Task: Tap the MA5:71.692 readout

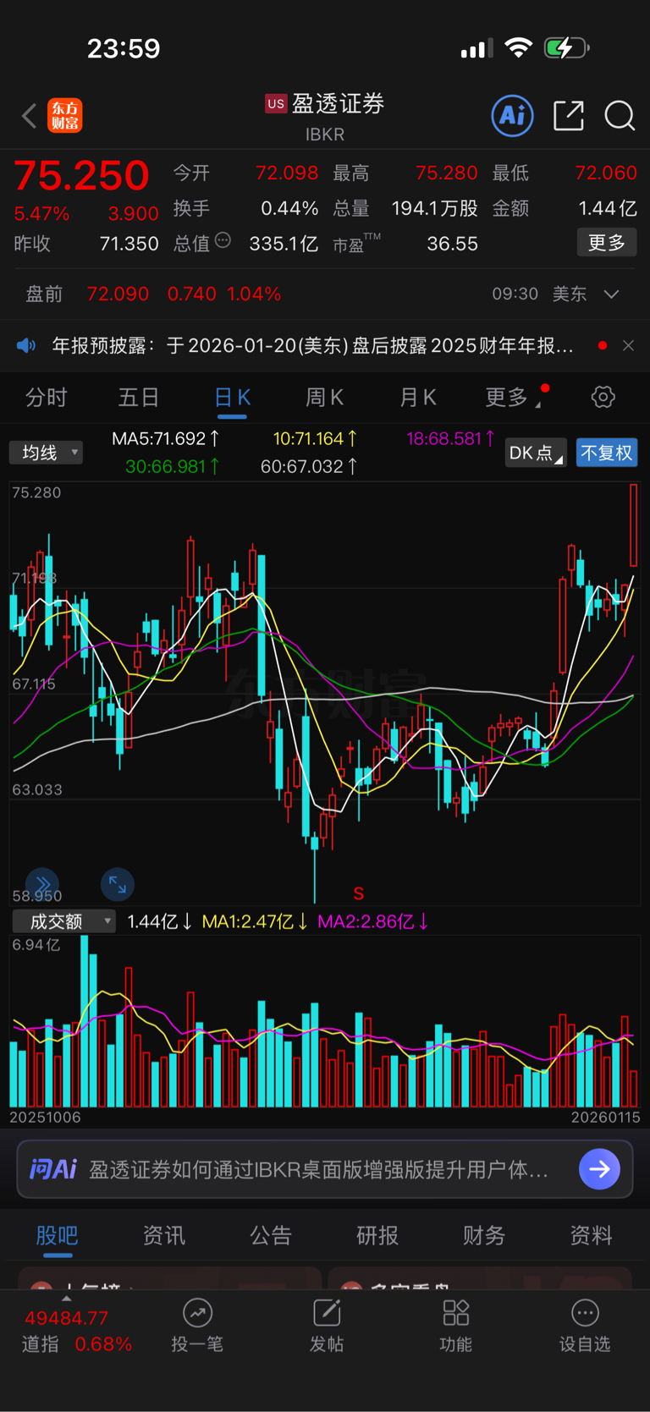Action: tap(166, 438)
